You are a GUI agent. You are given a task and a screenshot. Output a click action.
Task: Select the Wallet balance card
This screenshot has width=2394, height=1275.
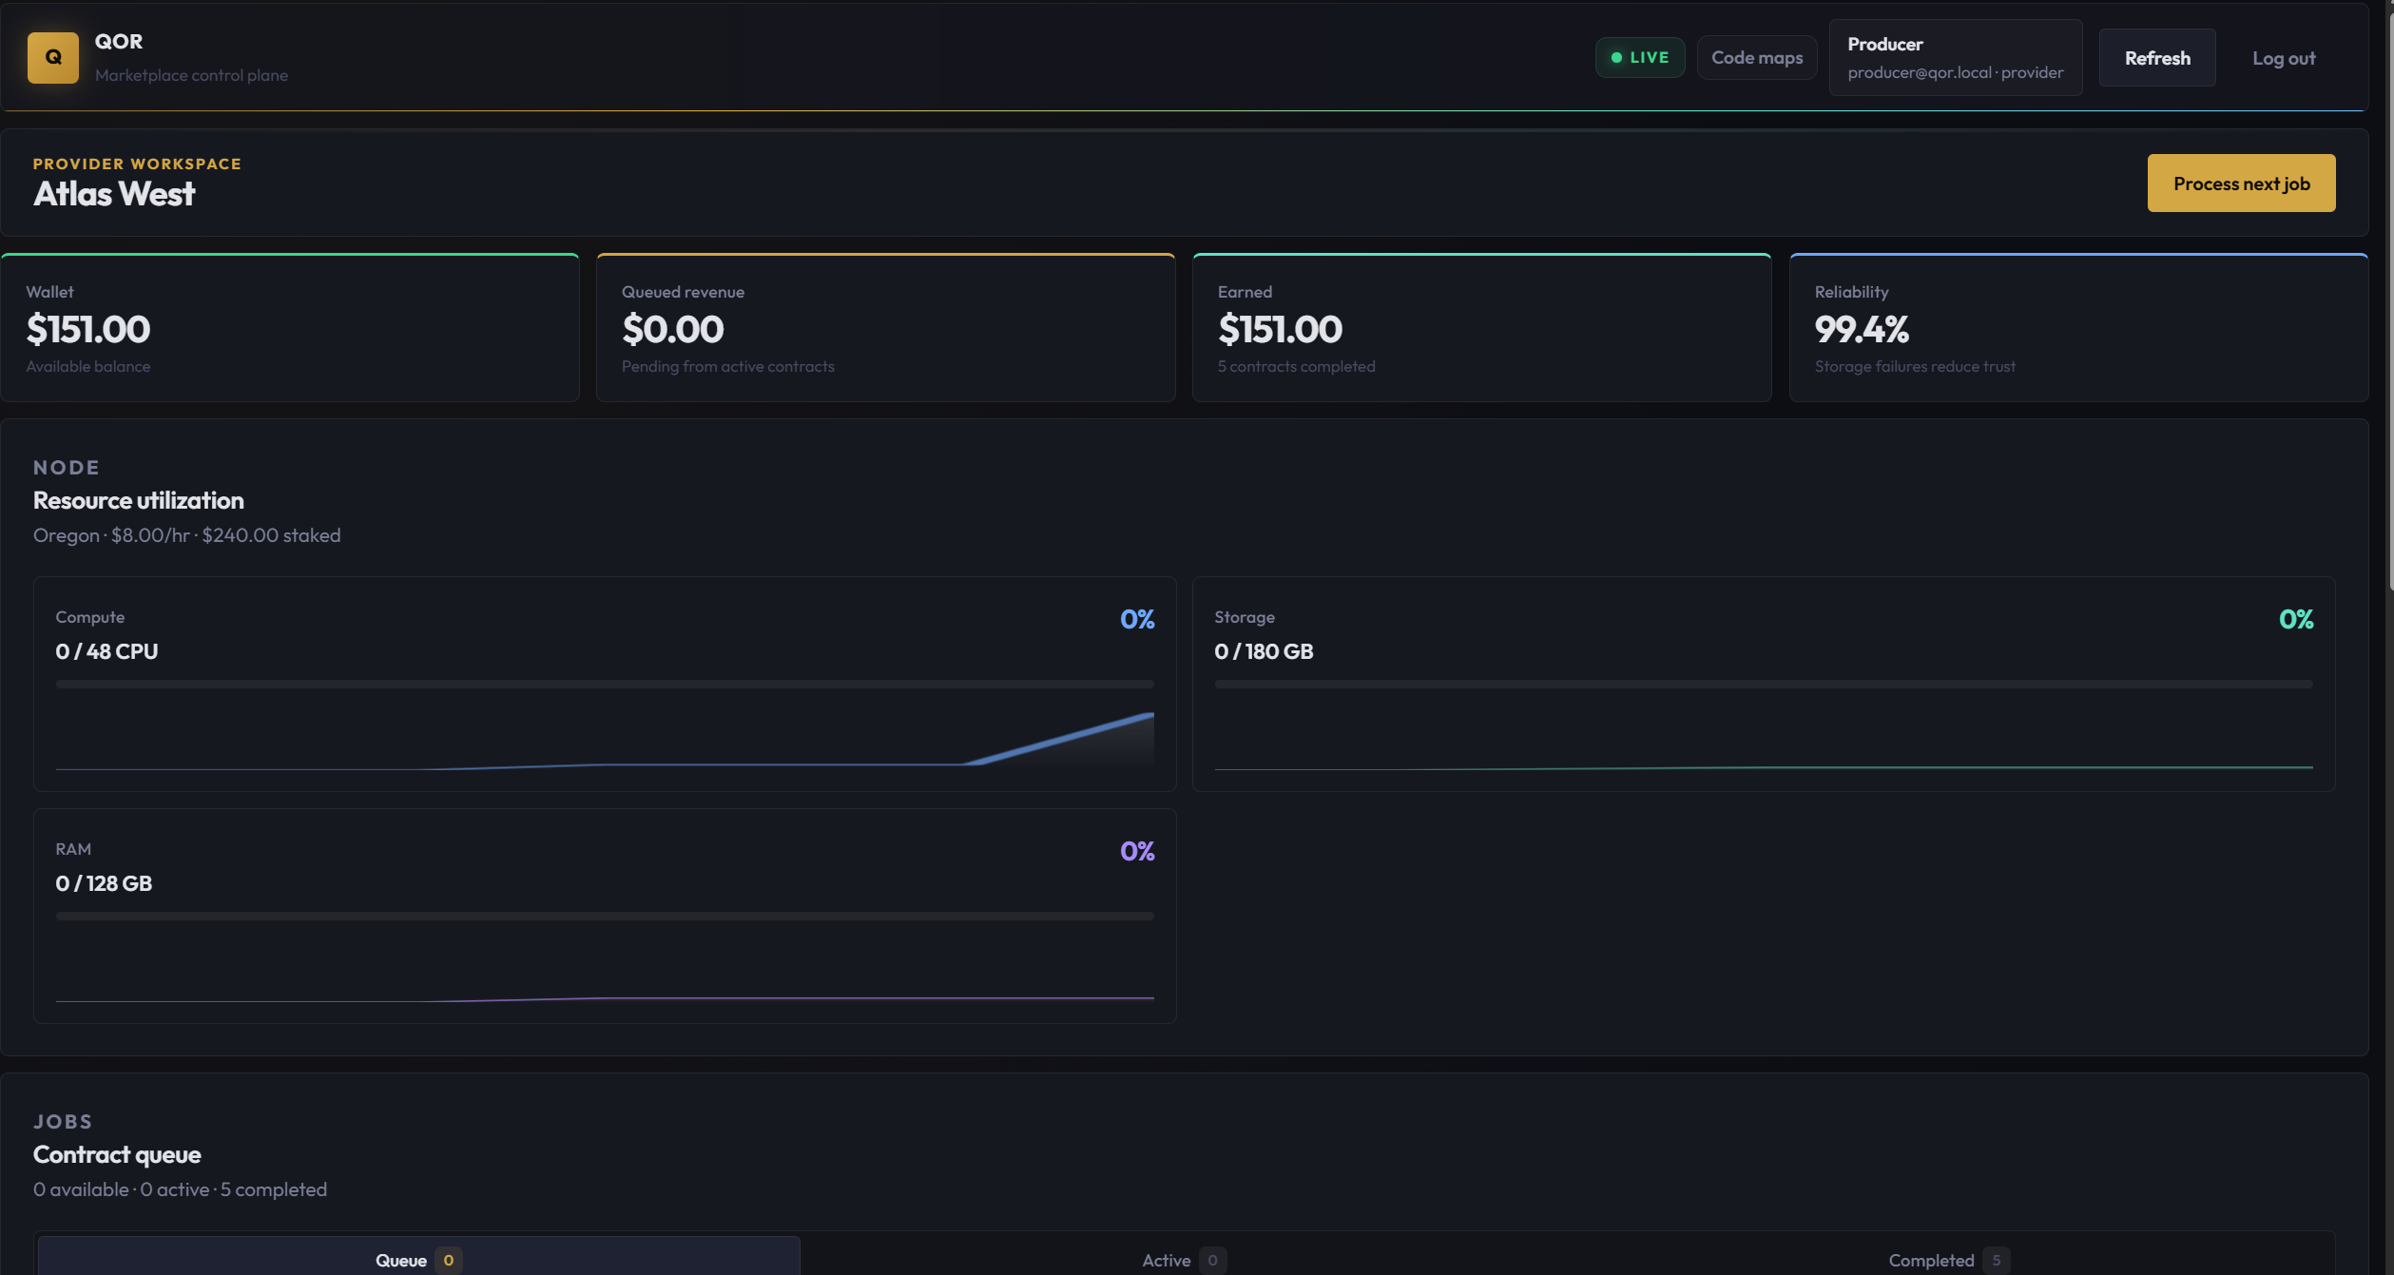tap(290, 328)
